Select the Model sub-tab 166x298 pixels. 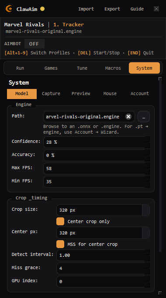(x=22, y=94)
